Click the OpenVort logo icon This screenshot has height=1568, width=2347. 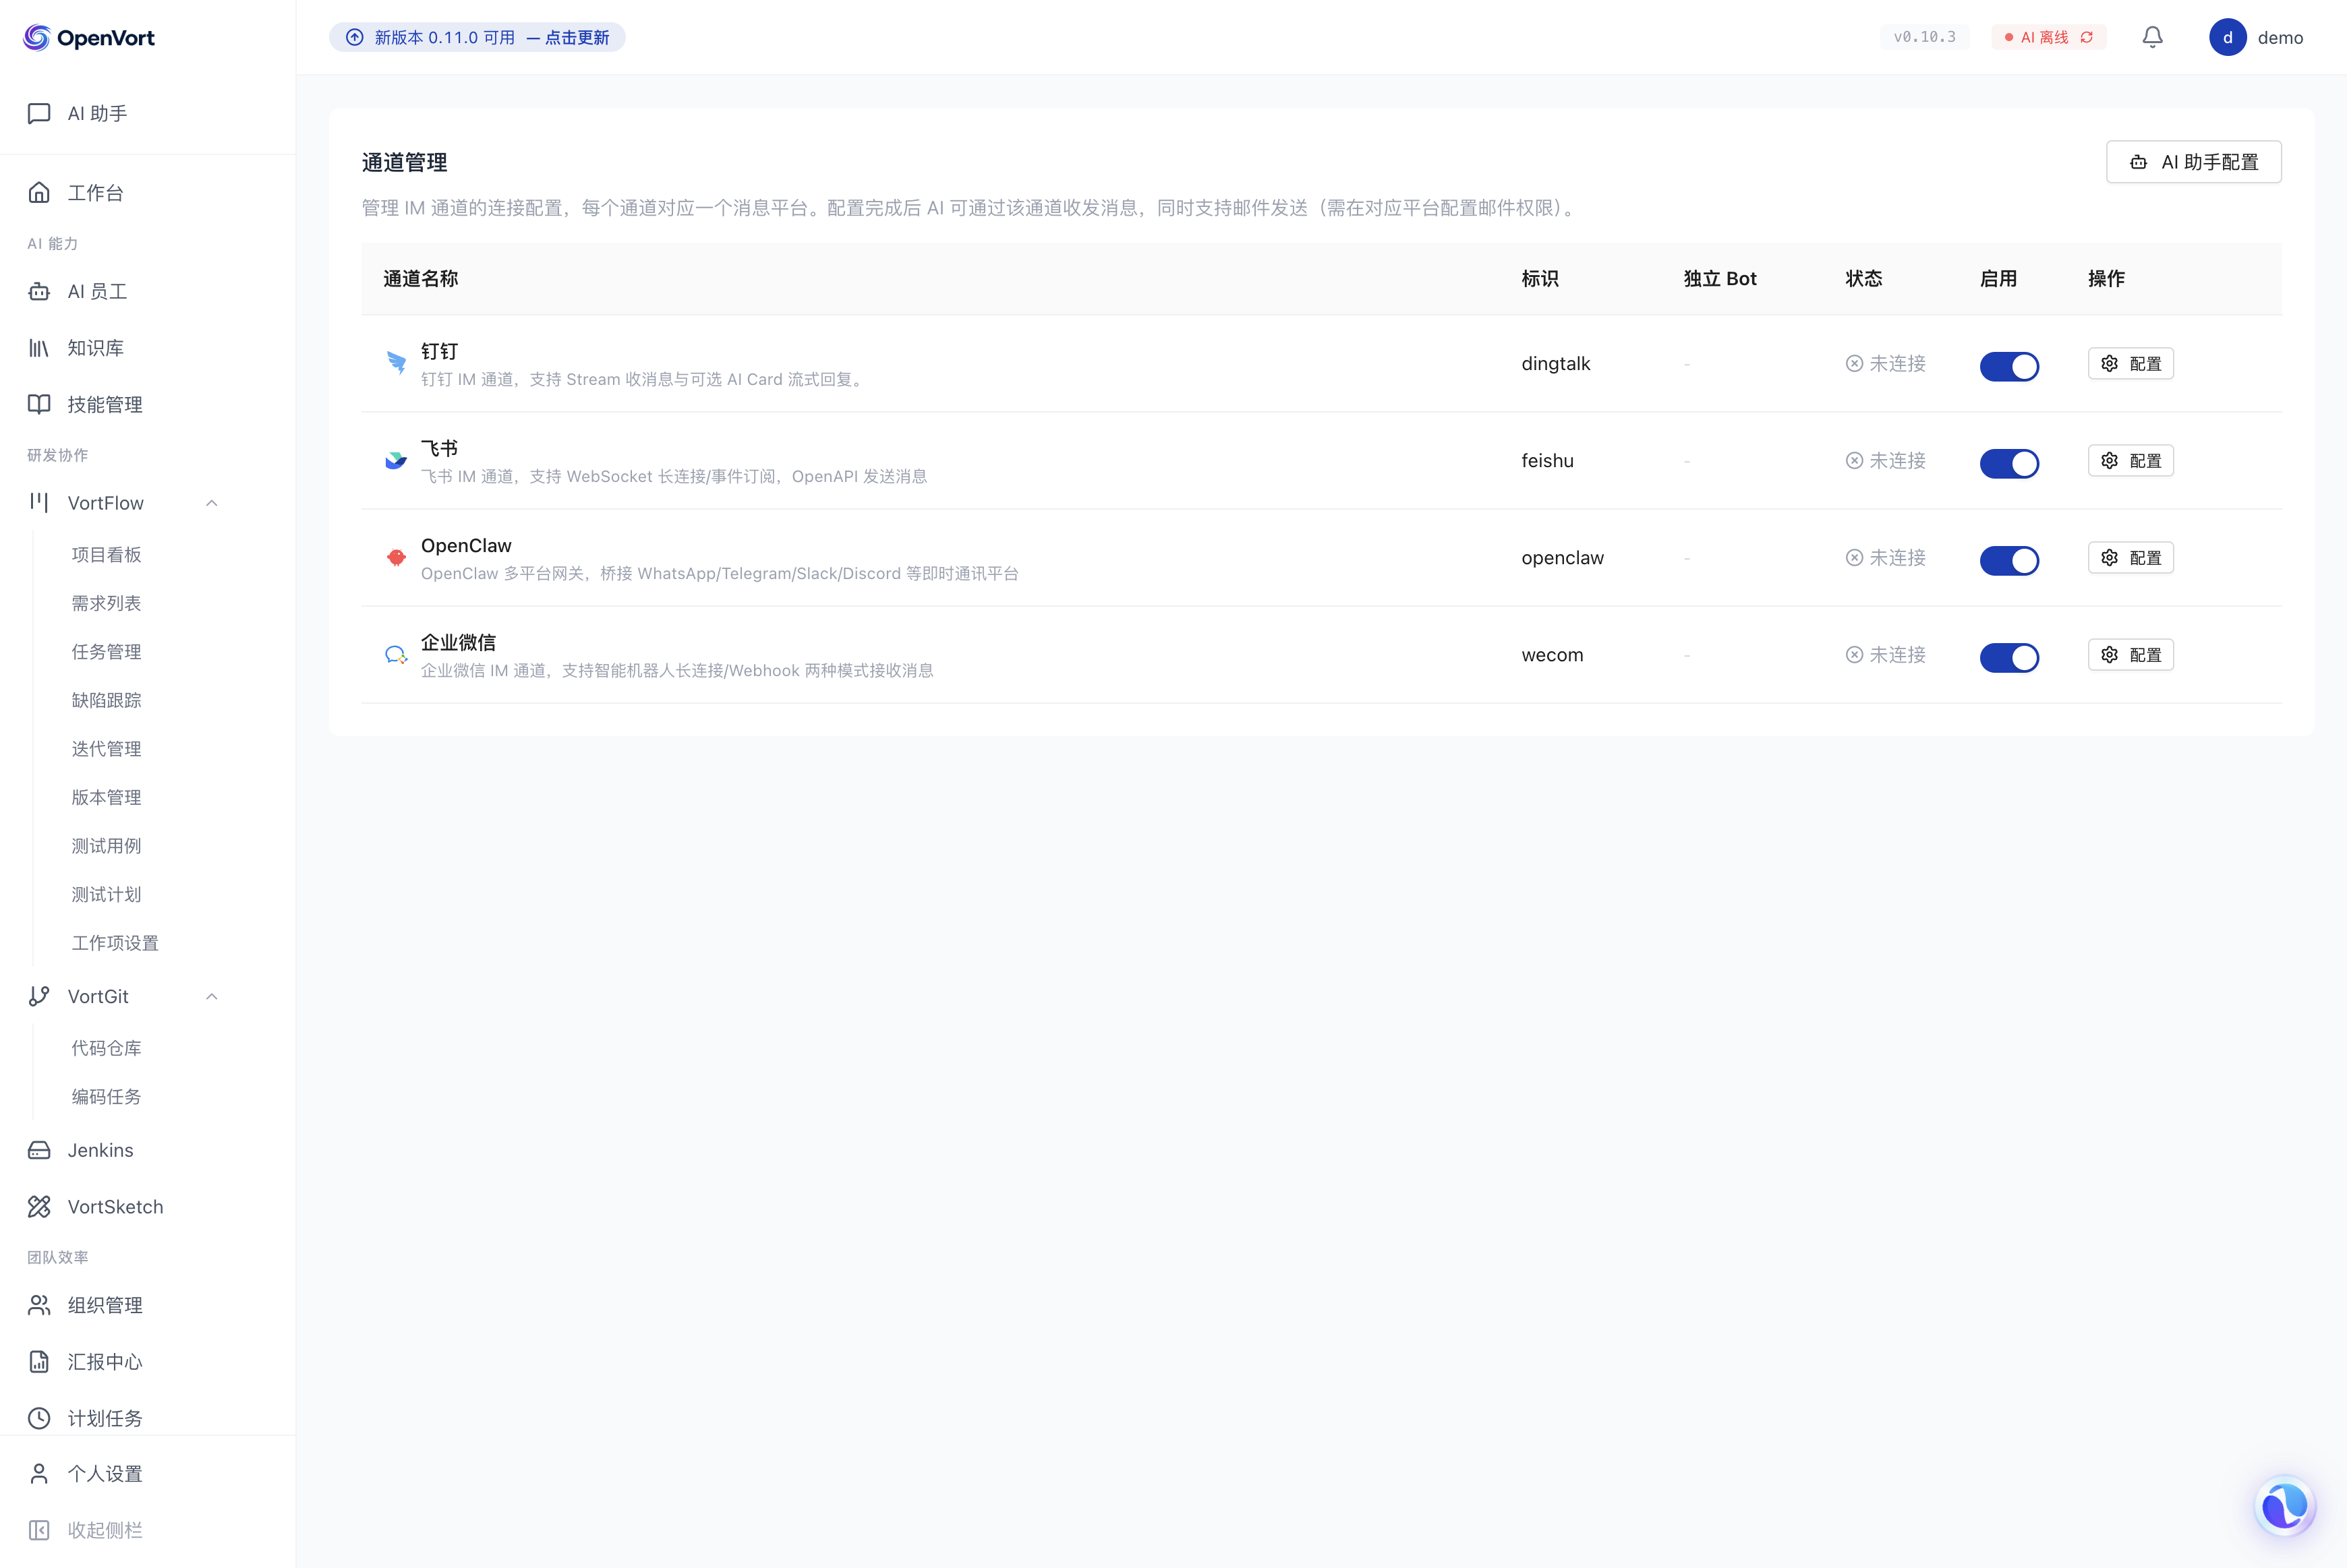[x=37, y=37]
